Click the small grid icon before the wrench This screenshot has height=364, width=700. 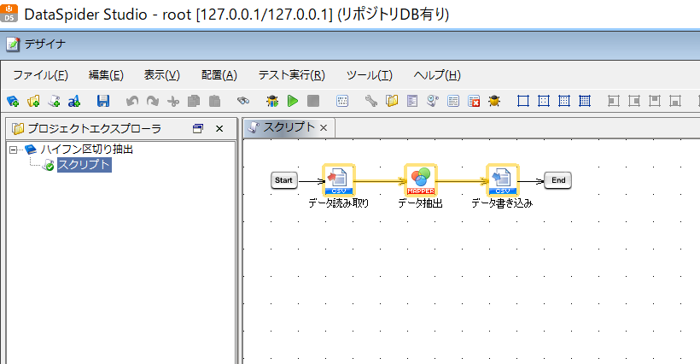coord(342,101)
